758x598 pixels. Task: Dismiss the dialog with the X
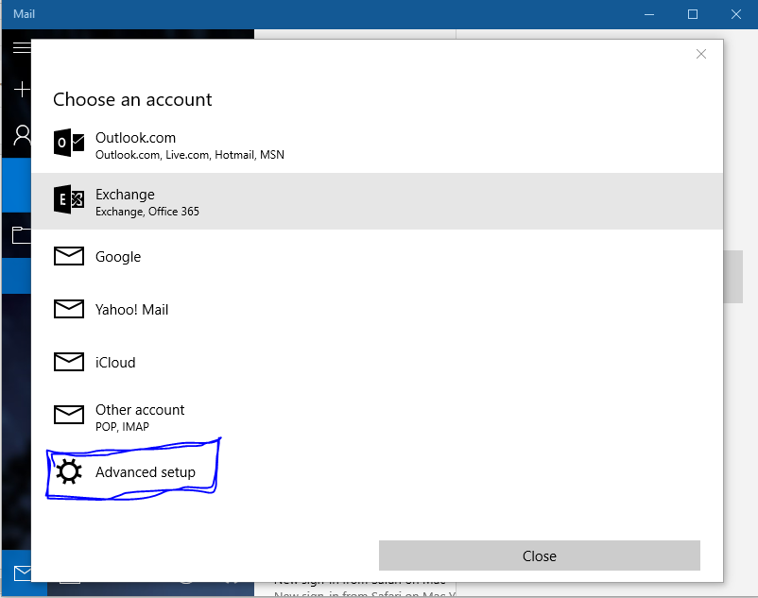pyautogui.click(x=701, y=54)
